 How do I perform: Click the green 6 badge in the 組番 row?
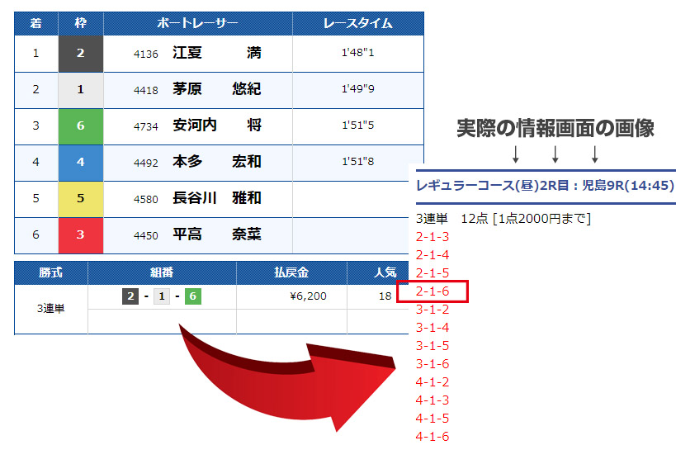click(x=192, y=297)
